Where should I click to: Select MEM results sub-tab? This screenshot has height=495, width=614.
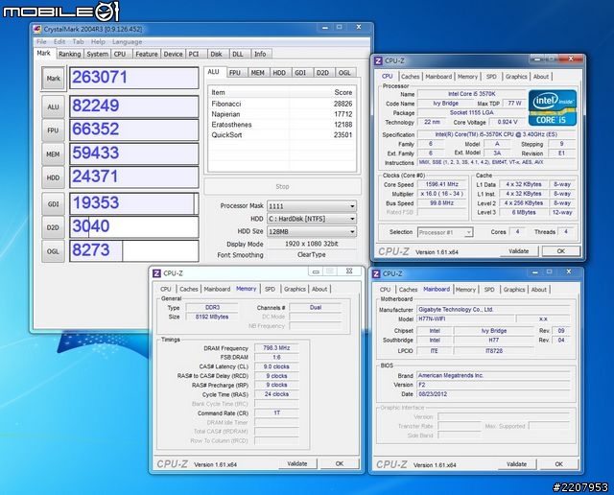click(257, 73)
